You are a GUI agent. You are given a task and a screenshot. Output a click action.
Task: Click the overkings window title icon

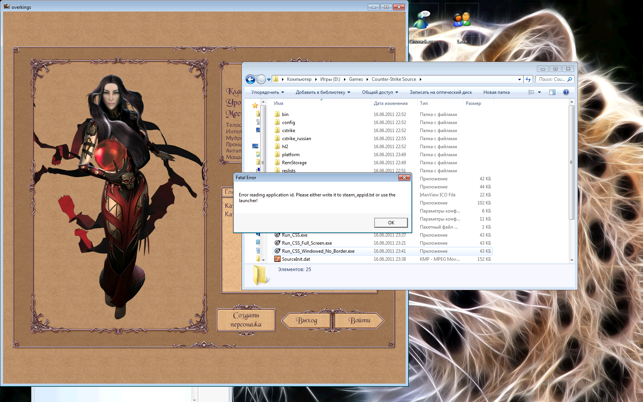(7, 7)
